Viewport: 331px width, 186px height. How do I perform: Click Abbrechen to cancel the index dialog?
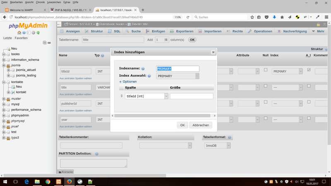(201, 125)
